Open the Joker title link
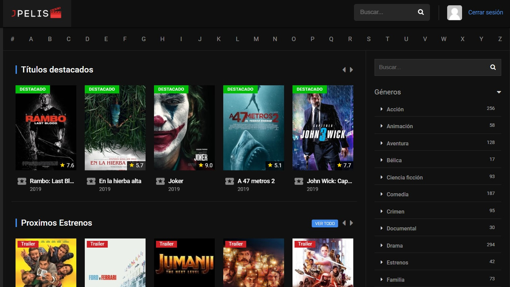The height and width of the screenshot is (287, 510). point(176,181)
